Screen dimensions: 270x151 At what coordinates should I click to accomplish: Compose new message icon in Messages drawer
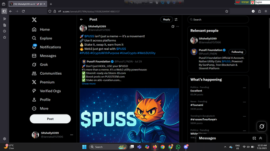(254, 138)
